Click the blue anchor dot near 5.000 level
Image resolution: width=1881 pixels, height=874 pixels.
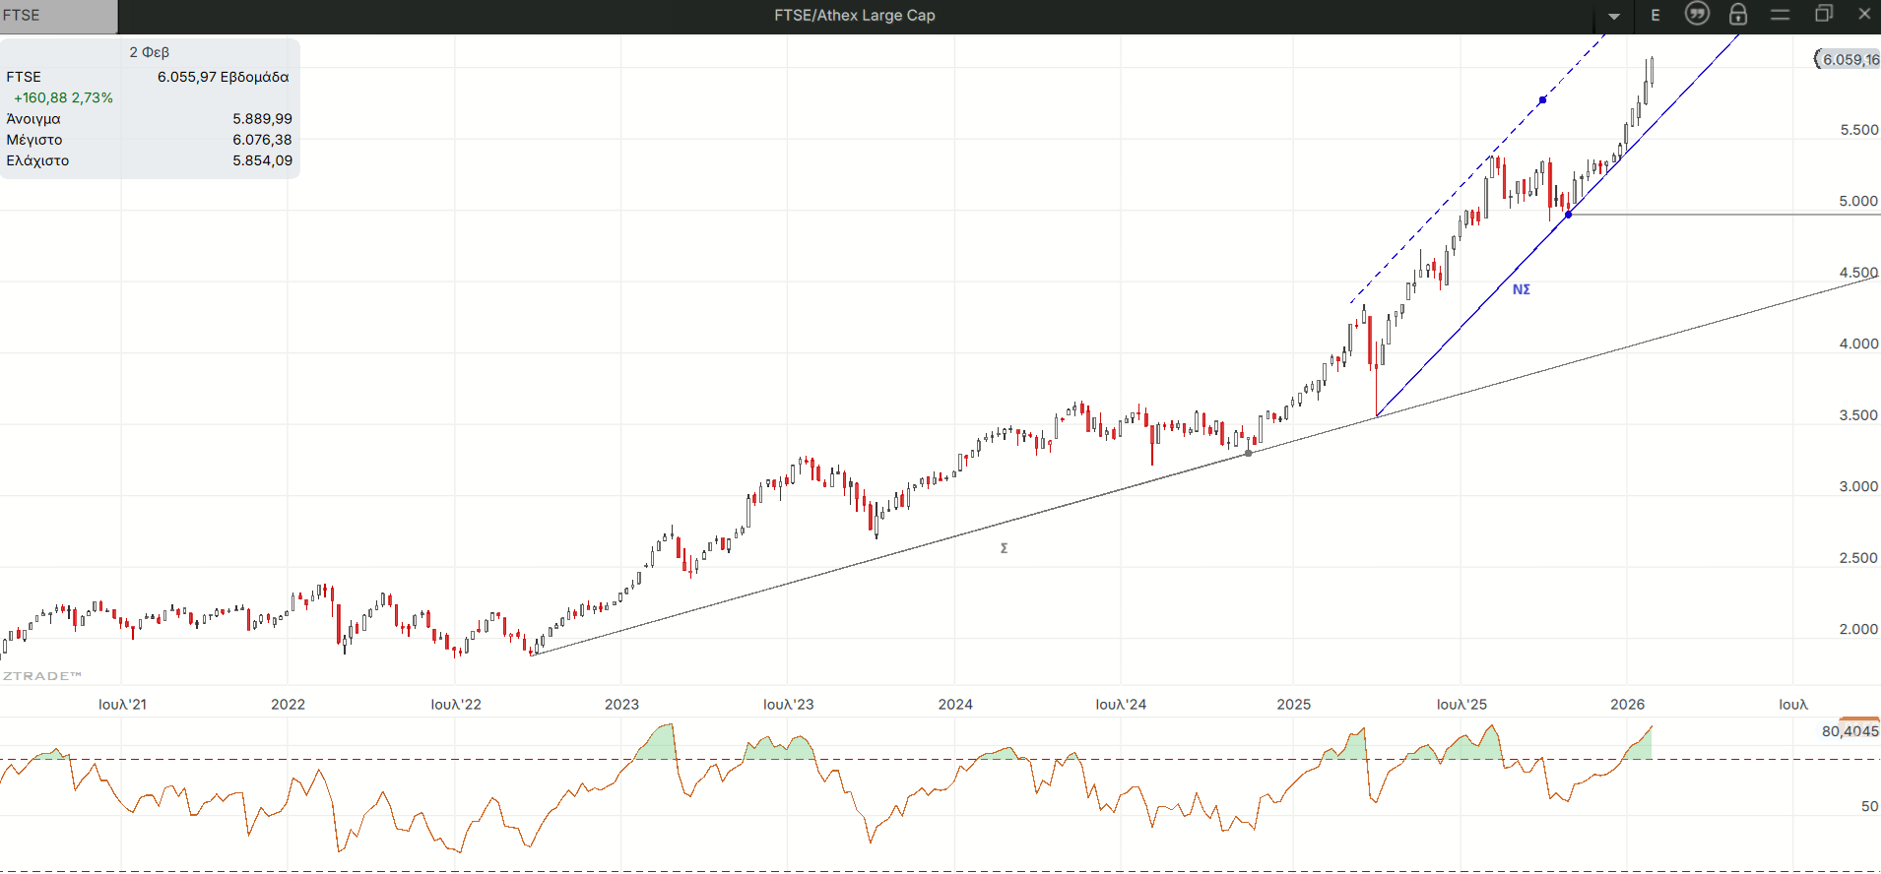pos(1569,214)
